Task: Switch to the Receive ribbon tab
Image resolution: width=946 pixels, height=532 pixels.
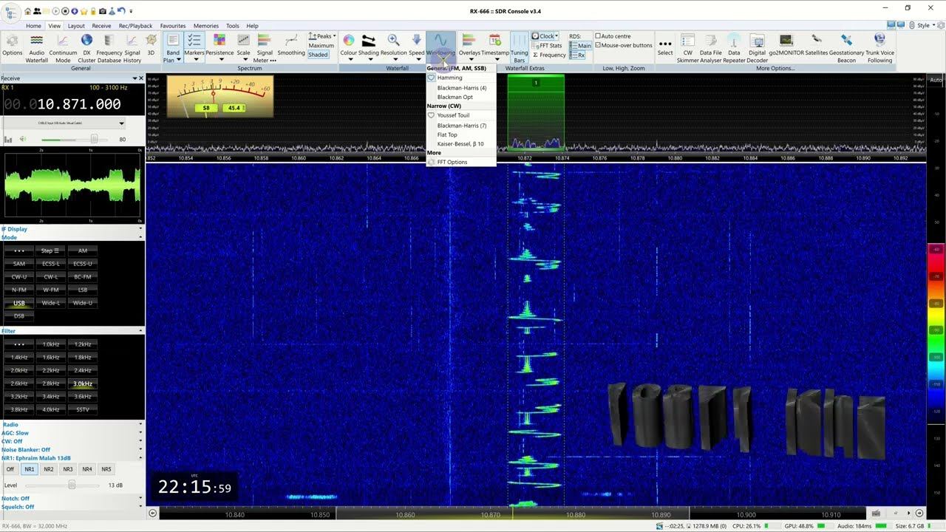Action: pyautogui.click(x=101, y=26)
